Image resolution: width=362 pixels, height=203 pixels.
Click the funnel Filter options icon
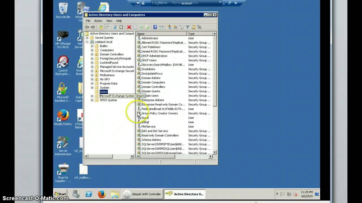187,27
